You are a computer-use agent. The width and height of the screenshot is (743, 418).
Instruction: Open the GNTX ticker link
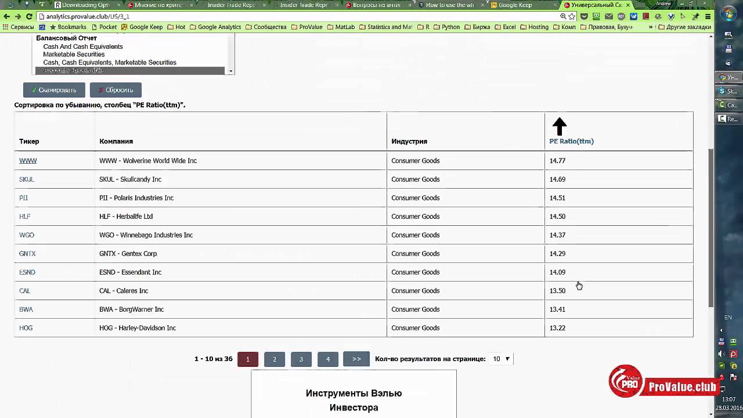(x=27, y=254)
